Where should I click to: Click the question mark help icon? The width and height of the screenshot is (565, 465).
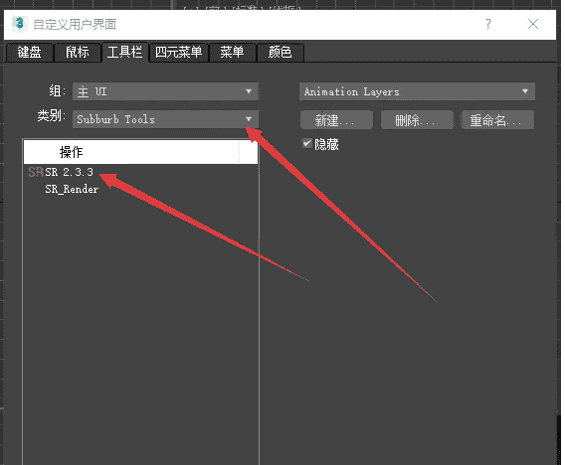tap(488, 24)
